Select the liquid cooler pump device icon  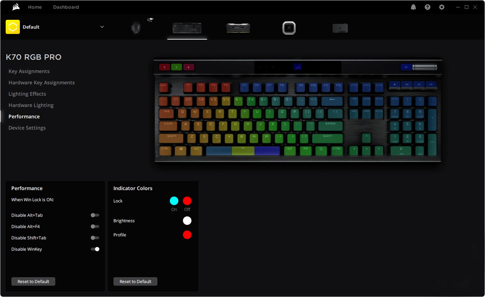(x=289, y=28)
